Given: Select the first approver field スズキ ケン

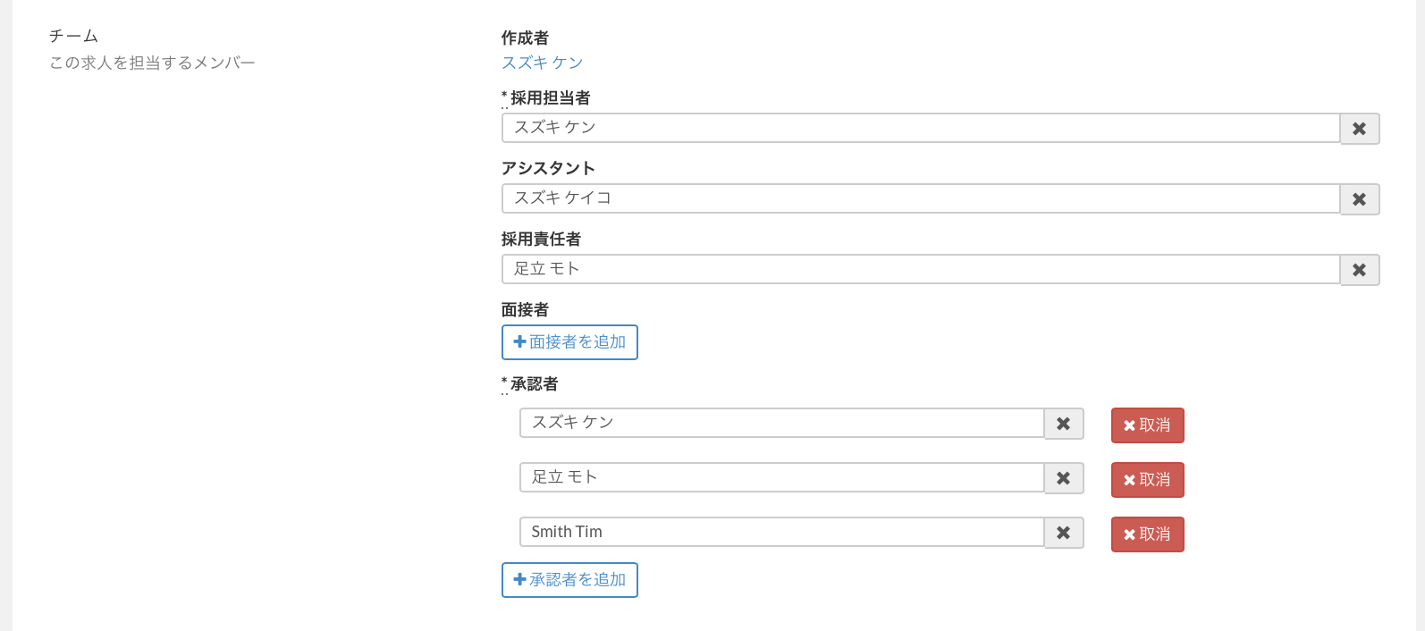Looking at the screenshot, I should (781, 423).
